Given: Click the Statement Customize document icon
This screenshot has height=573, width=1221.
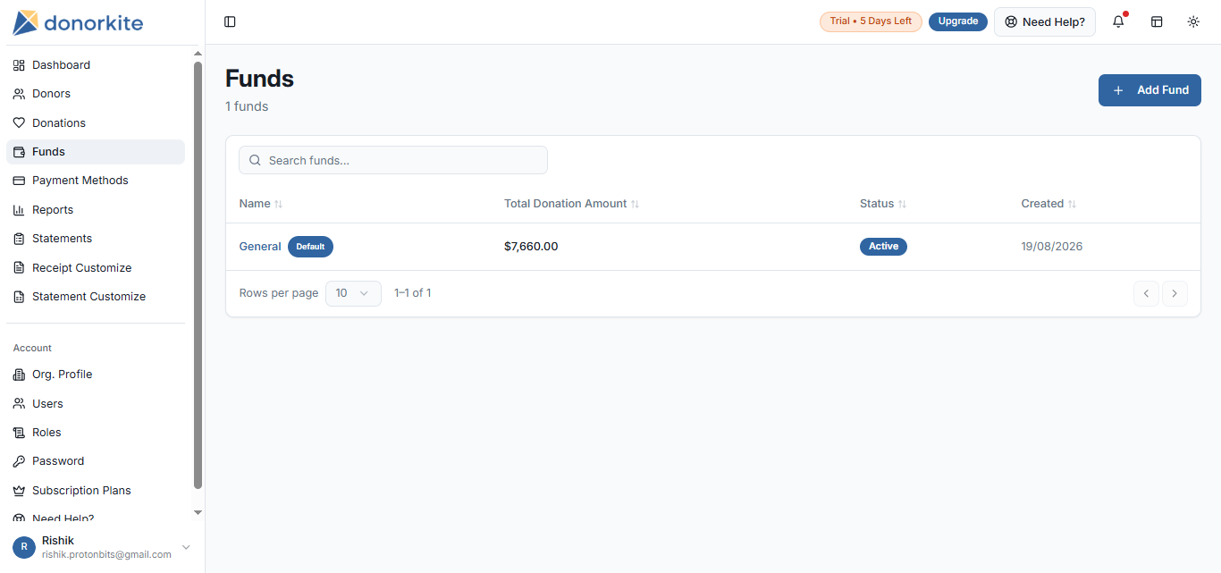Looking at the screenshot, I should coord(19,297).
